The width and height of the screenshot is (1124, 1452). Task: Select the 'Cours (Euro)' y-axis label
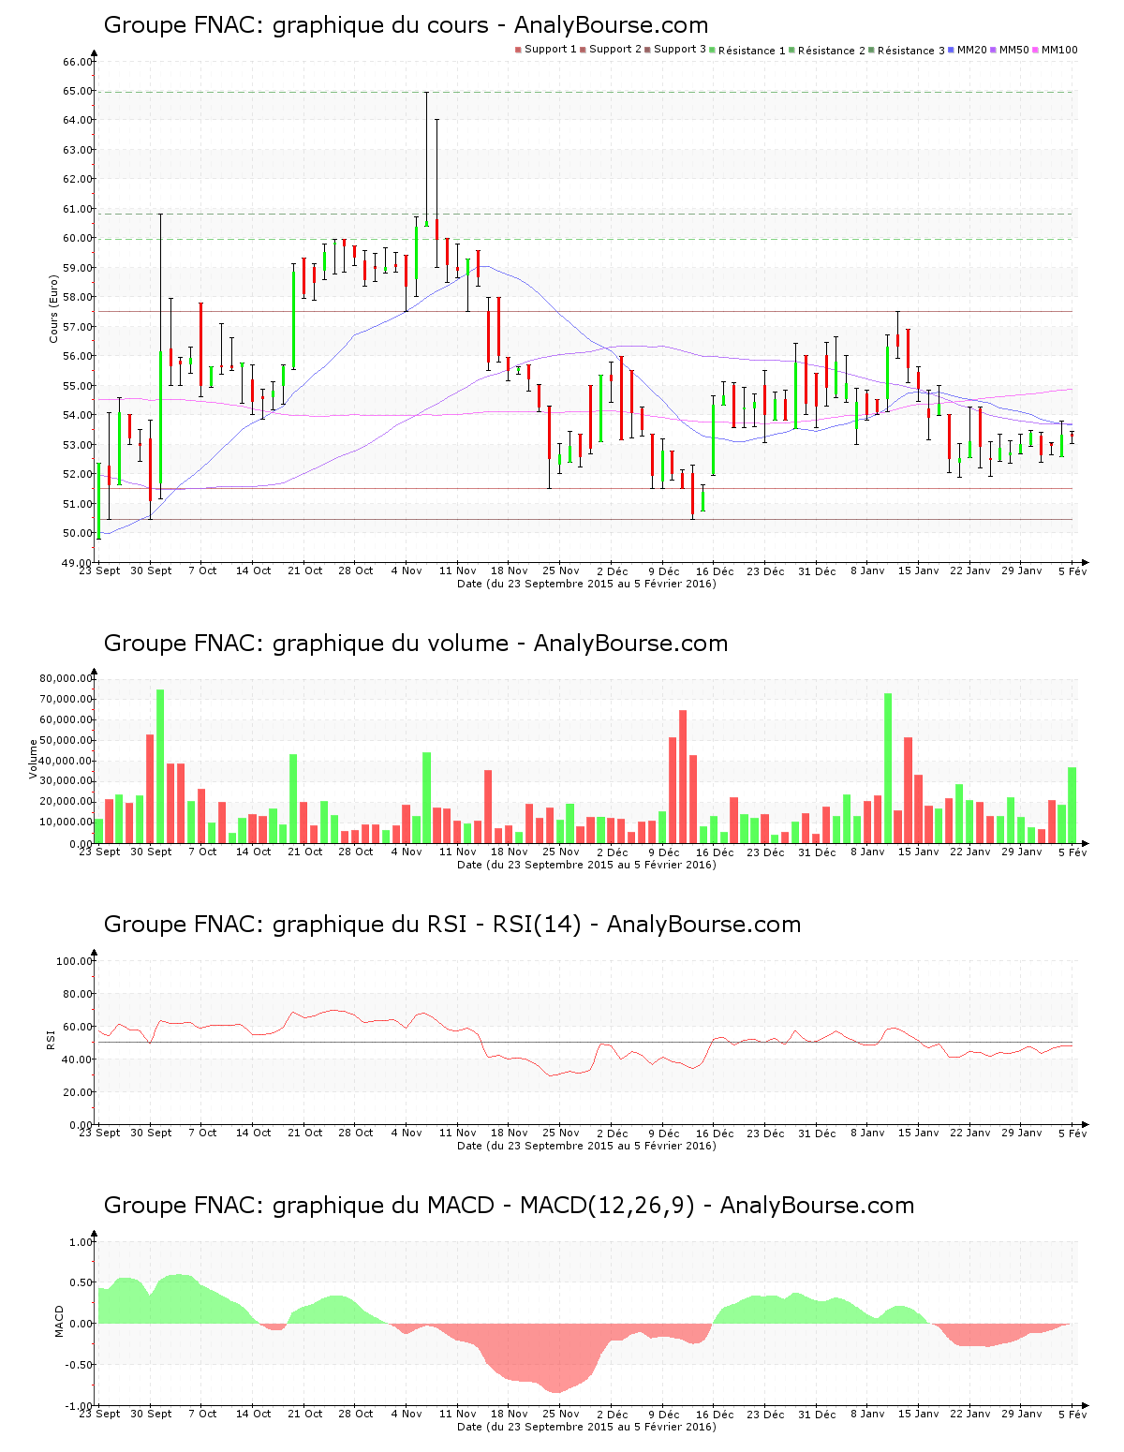coord(53,309)
